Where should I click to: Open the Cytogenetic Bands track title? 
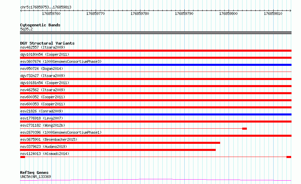pos(40,25)
